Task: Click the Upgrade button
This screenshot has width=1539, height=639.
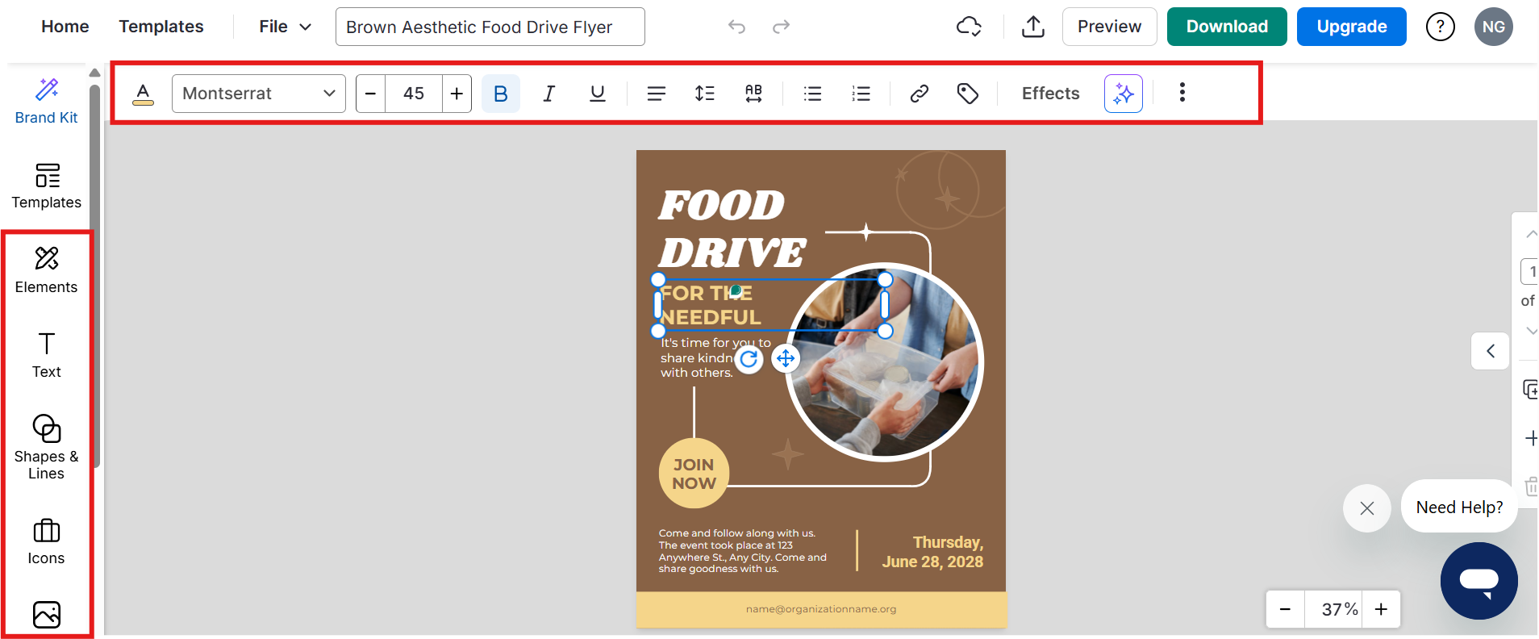Action: [1352, 27]
